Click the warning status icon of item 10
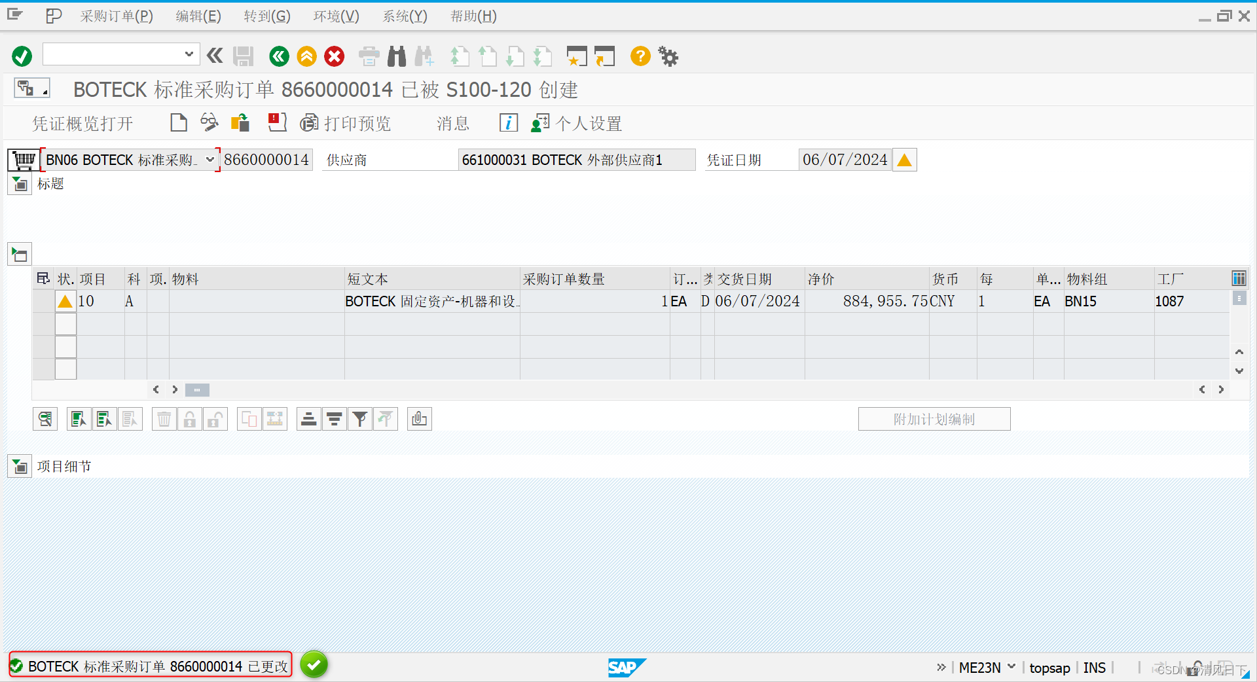 (65, 301)
